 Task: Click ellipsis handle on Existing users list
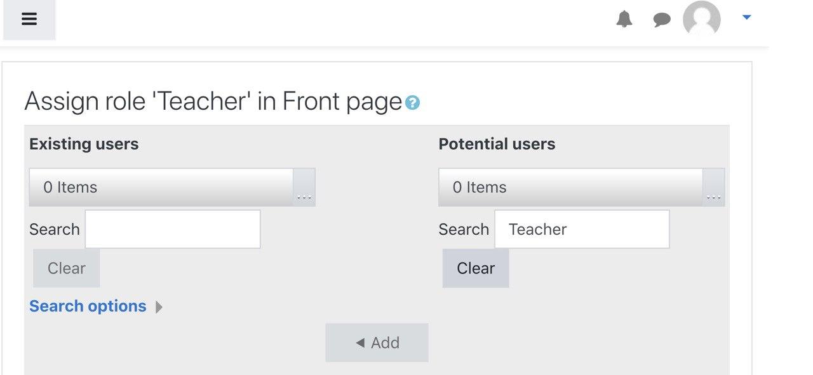pos(304,187)
